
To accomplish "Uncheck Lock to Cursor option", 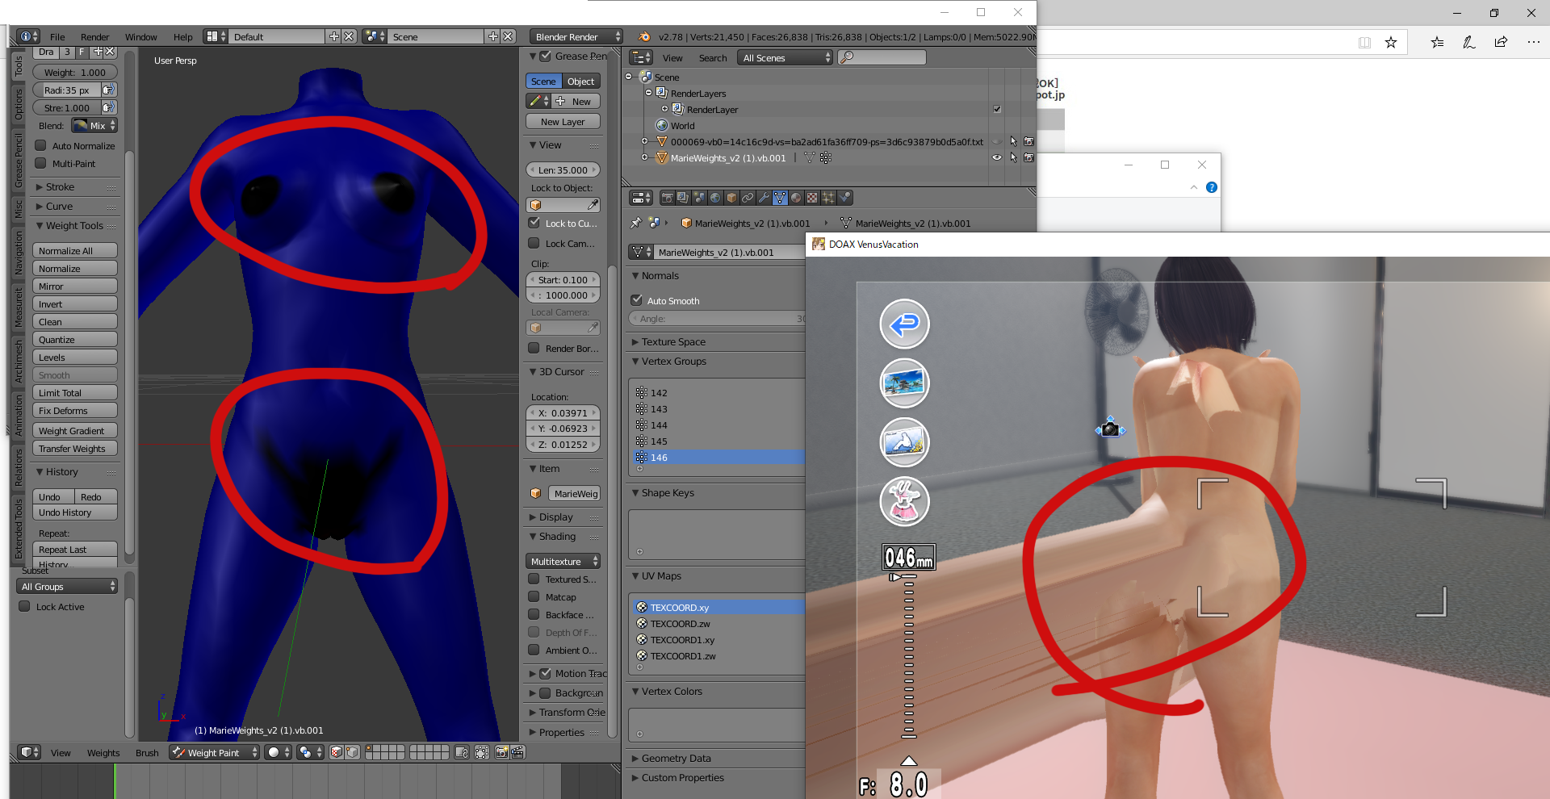I will (534, 223).
